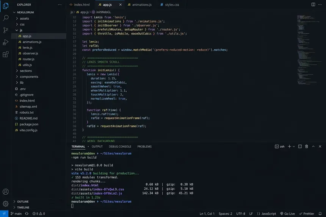
Task: Expand the css folder
Action: click(x=39, y=24)
